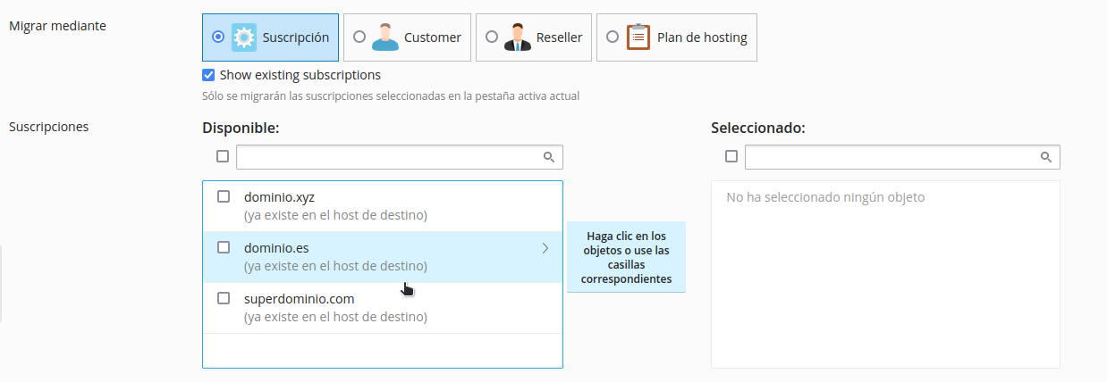Select the dominio.xyz subscription name
This screenshot has height=382, width=1107.
click(x=279, y=197)
